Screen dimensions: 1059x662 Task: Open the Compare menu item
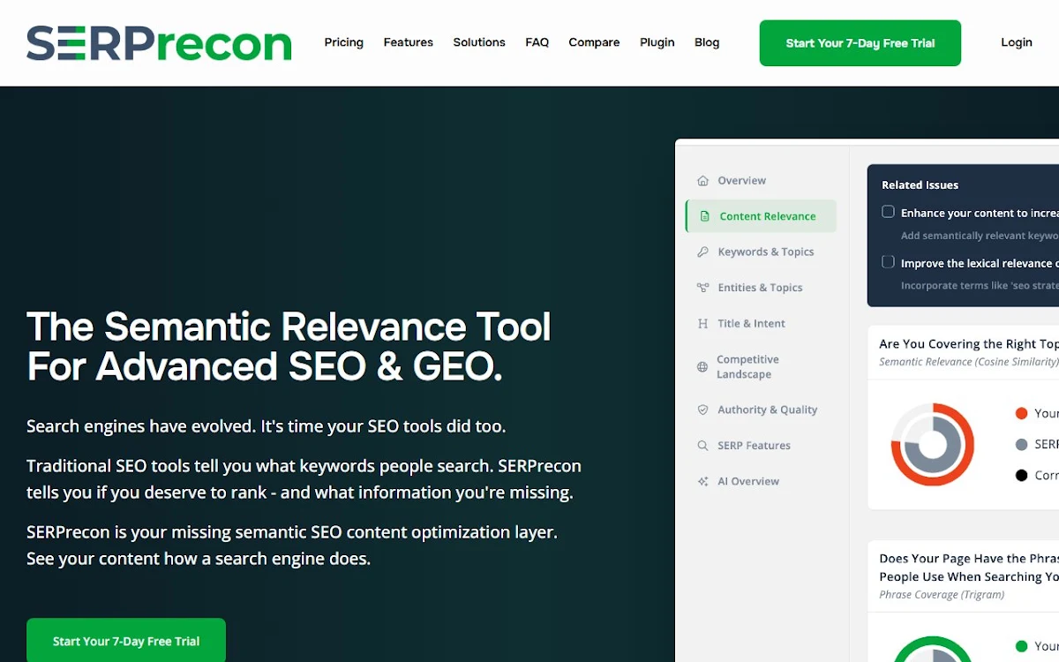[x=594, y=42]
